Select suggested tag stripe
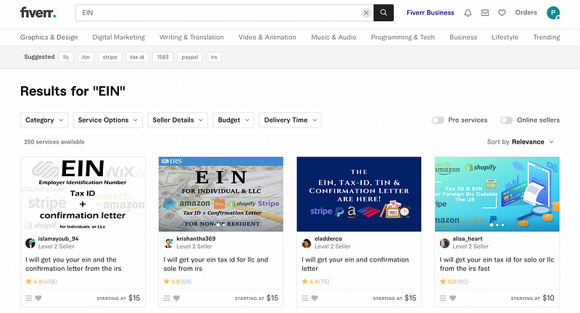The height and width of the screenshot is (313, 580). coord(110,57)
